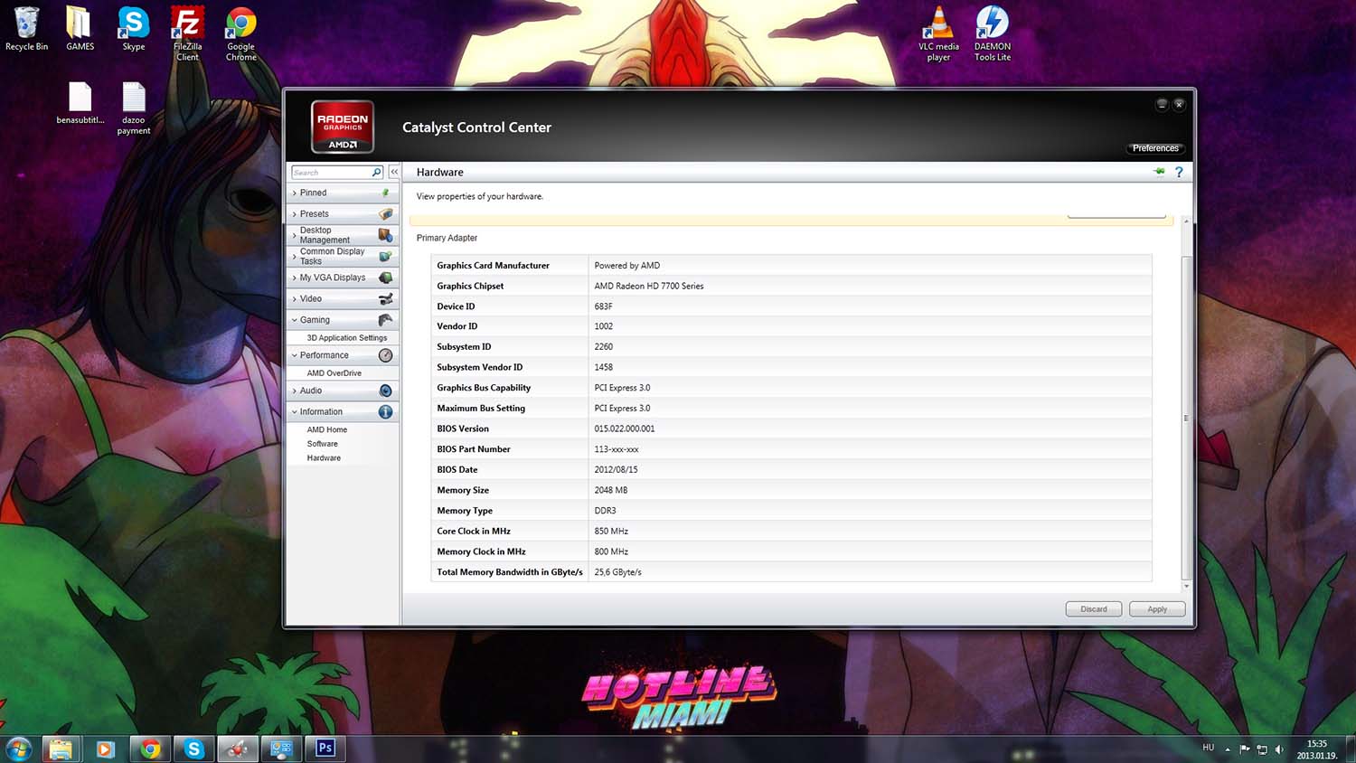1356x763 pixels.
Task: Click the Desktop Management row icon
Action: pos(386,235)
